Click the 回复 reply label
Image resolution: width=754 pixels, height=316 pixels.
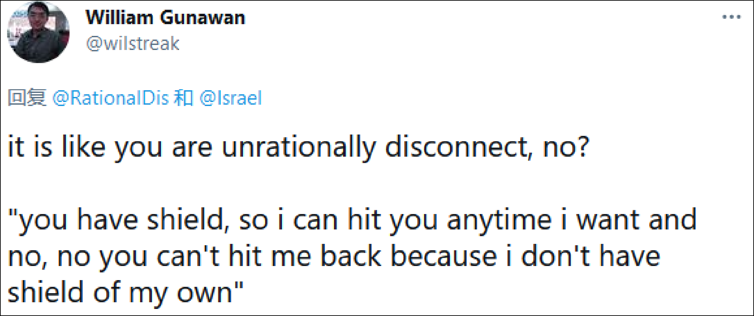pos(27,98)
